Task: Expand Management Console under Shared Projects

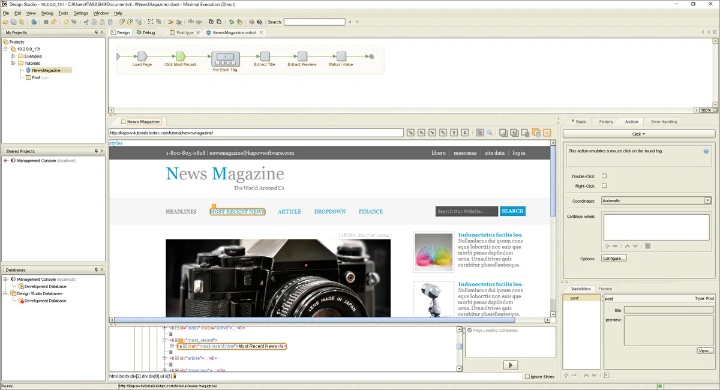Action: pos(5,161)
